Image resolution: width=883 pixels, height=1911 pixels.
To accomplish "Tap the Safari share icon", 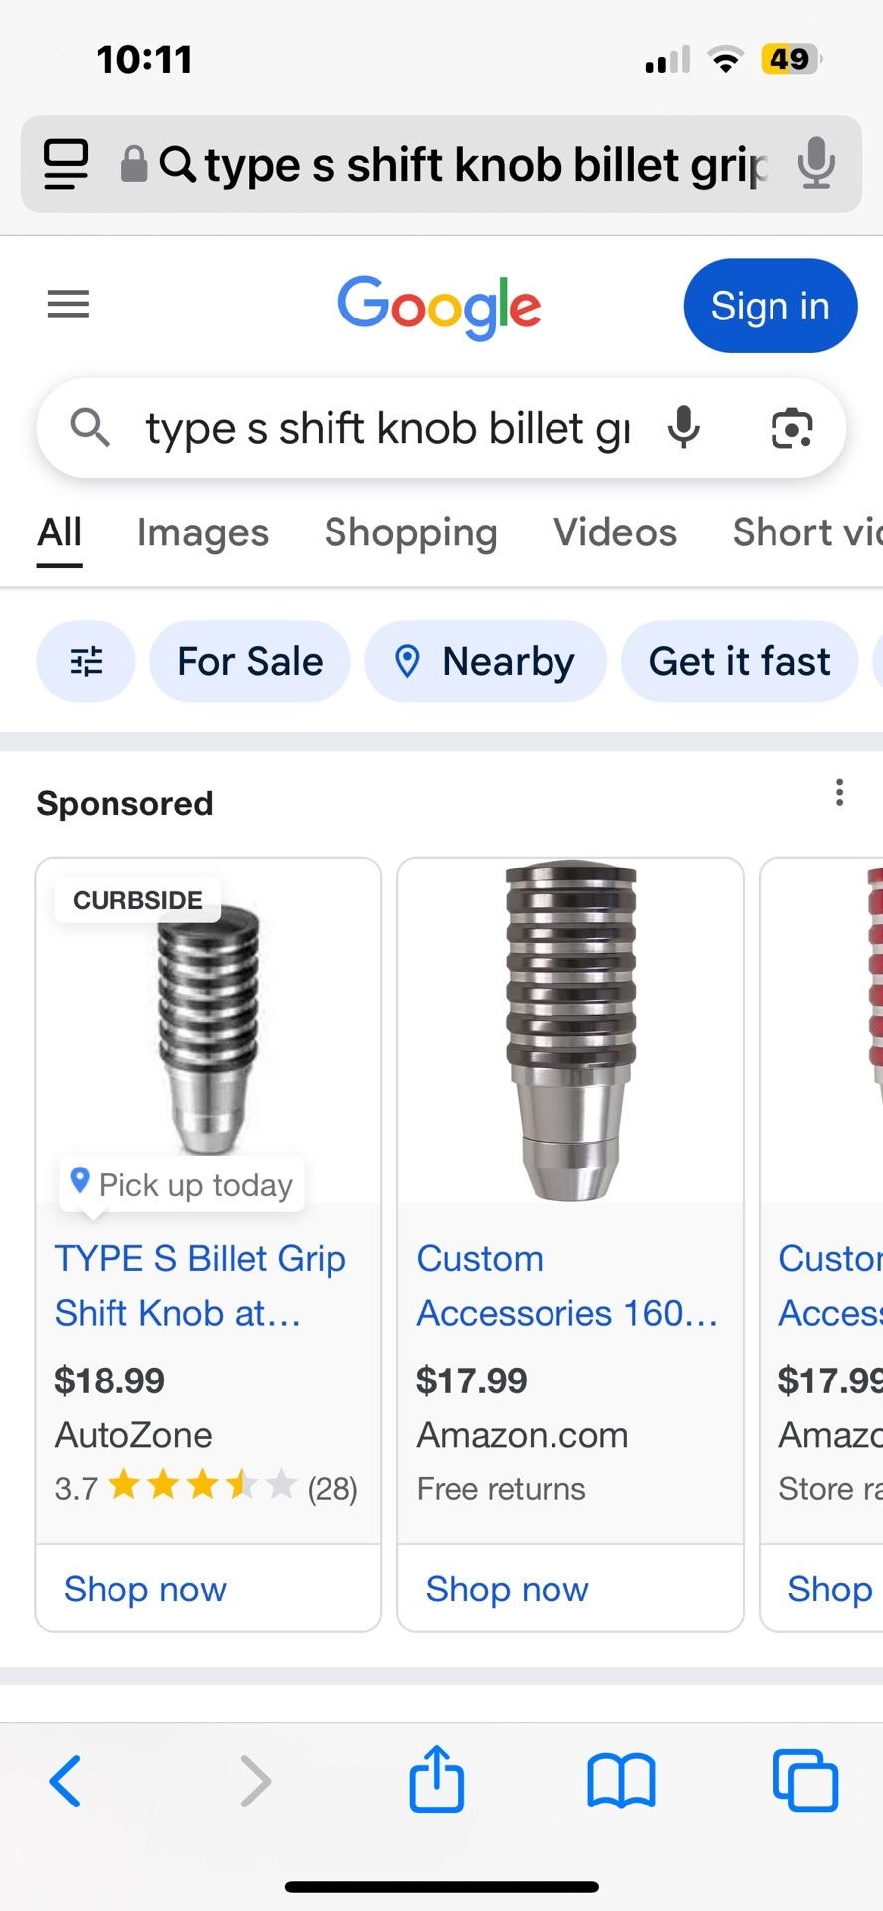I will coord(436,1780).
